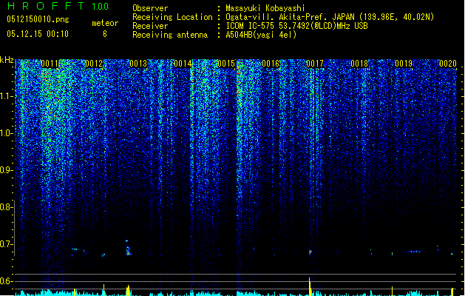The height and width of the screenshot is (296, 465).
Task: Click the 'Receiver' field label
Action: [x=150, y=26]
